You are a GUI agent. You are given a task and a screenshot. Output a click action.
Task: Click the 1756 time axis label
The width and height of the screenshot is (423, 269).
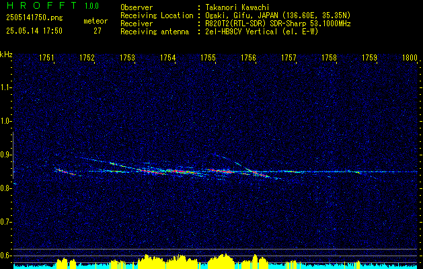[x=248, y=58]
